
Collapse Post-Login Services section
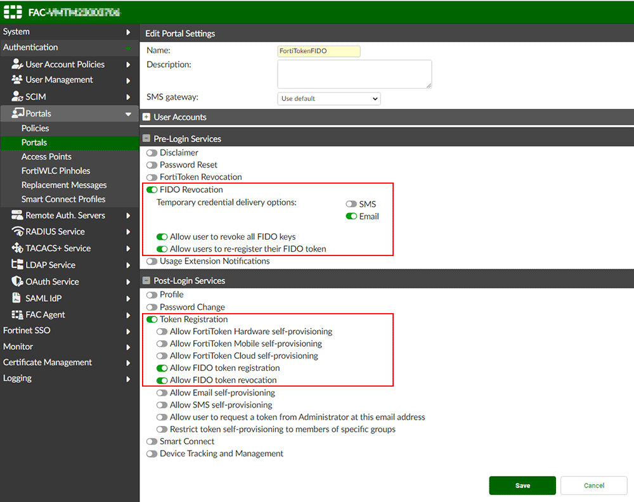coord(146,281)
